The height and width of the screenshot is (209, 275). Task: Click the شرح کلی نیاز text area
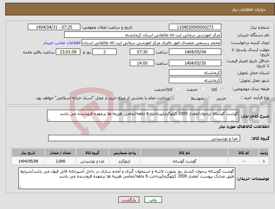[143, 116]
